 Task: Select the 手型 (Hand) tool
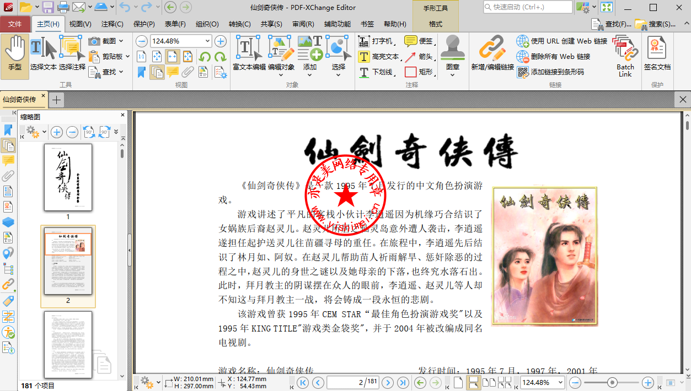click(15, 53)
